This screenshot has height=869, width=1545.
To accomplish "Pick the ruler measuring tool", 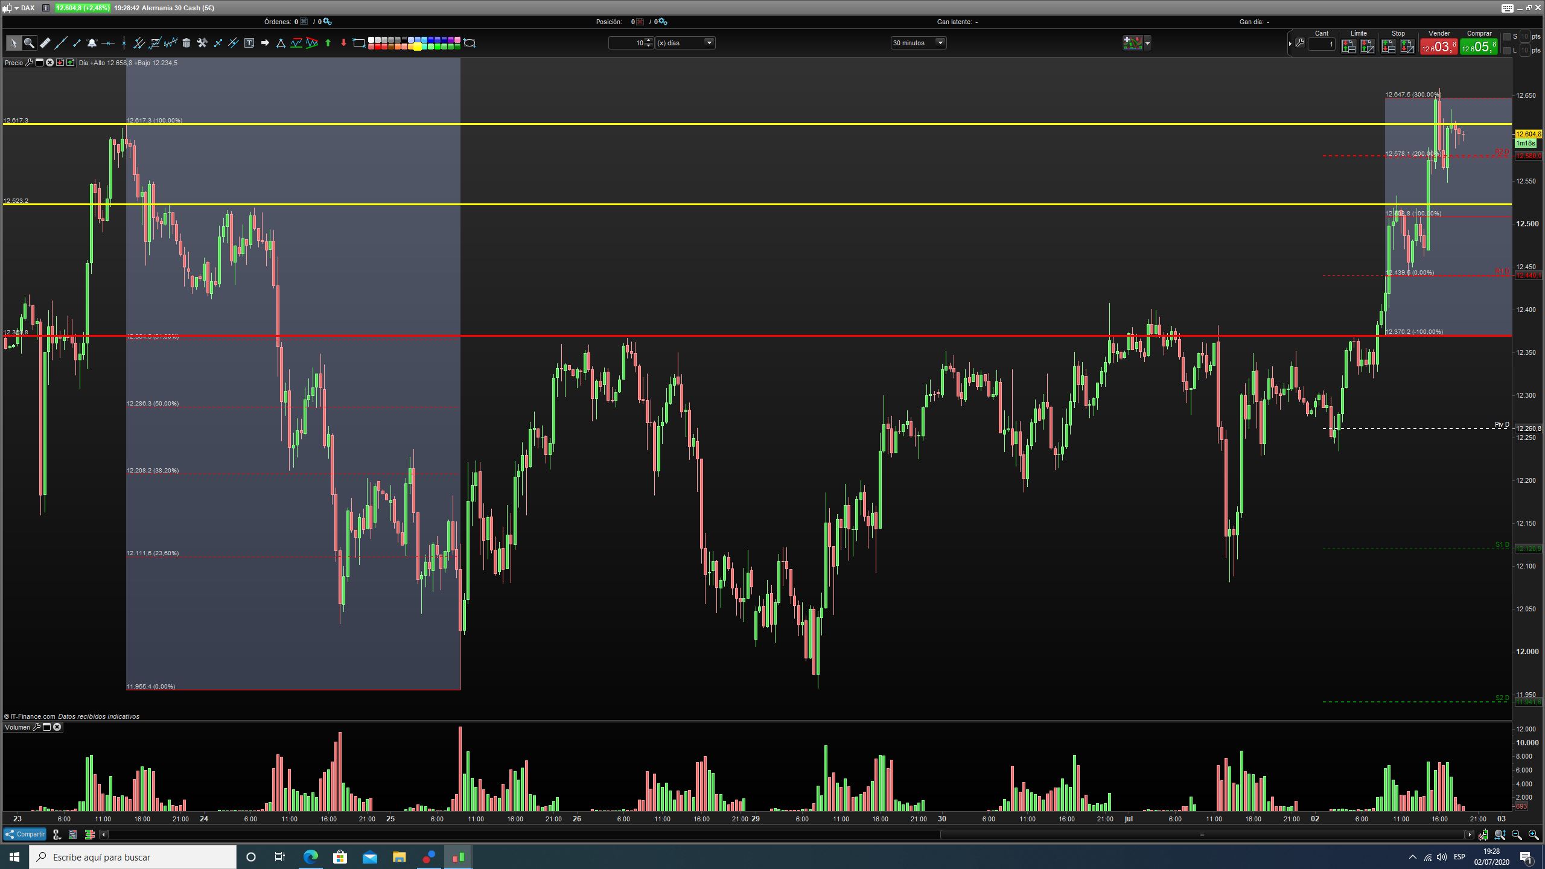I will [45, 43].
